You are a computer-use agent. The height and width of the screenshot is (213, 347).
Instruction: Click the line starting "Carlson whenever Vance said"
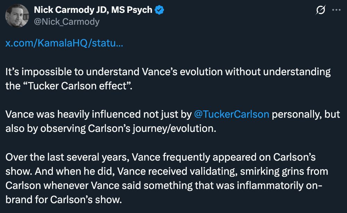point(164,186)
